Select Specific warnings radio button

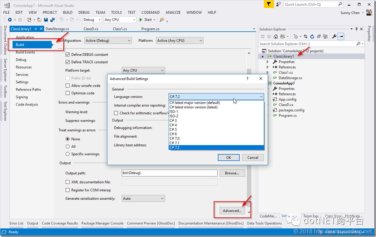click(x=68, y=154)
